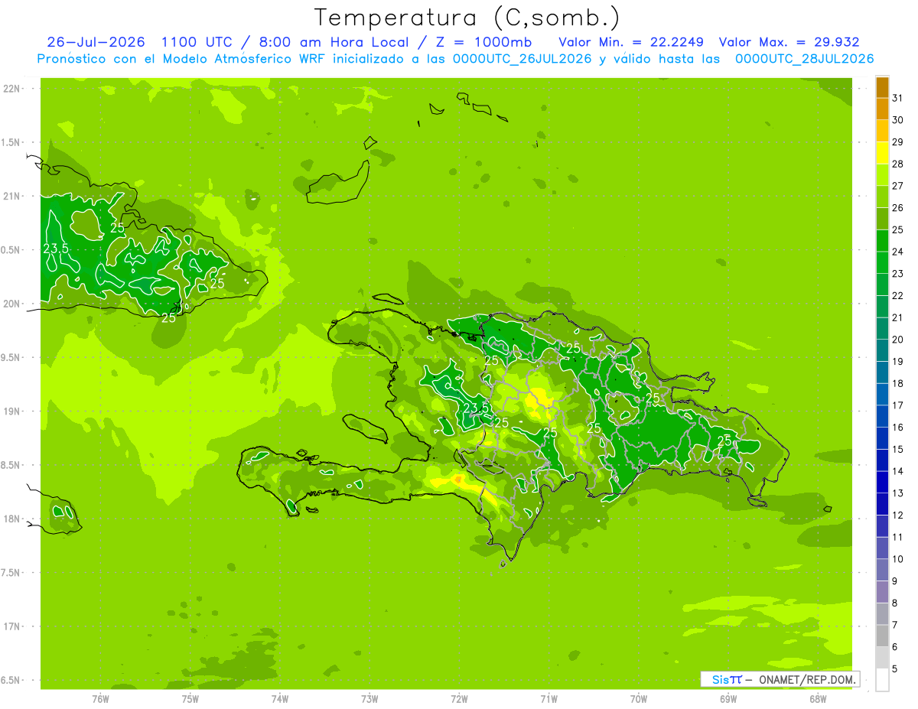The width and height of the screenshot is (918, 709).
Task: Click the colorbar value label "9"
Action: (x=894, y=581)
